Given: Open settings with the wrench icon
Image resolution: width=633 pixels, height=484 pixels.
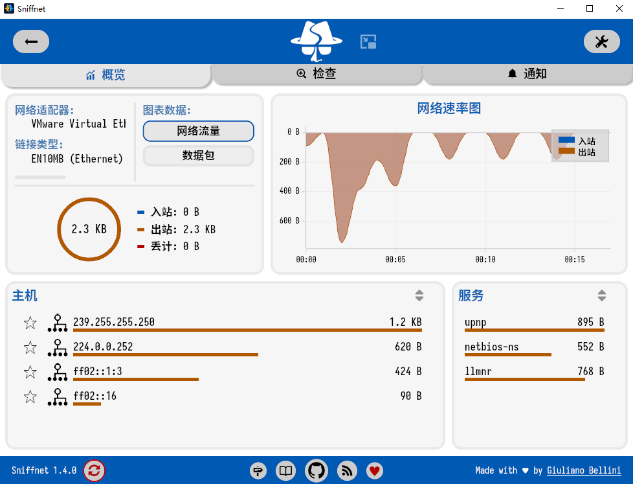Looking at the screenshot, I should point(601,42).
